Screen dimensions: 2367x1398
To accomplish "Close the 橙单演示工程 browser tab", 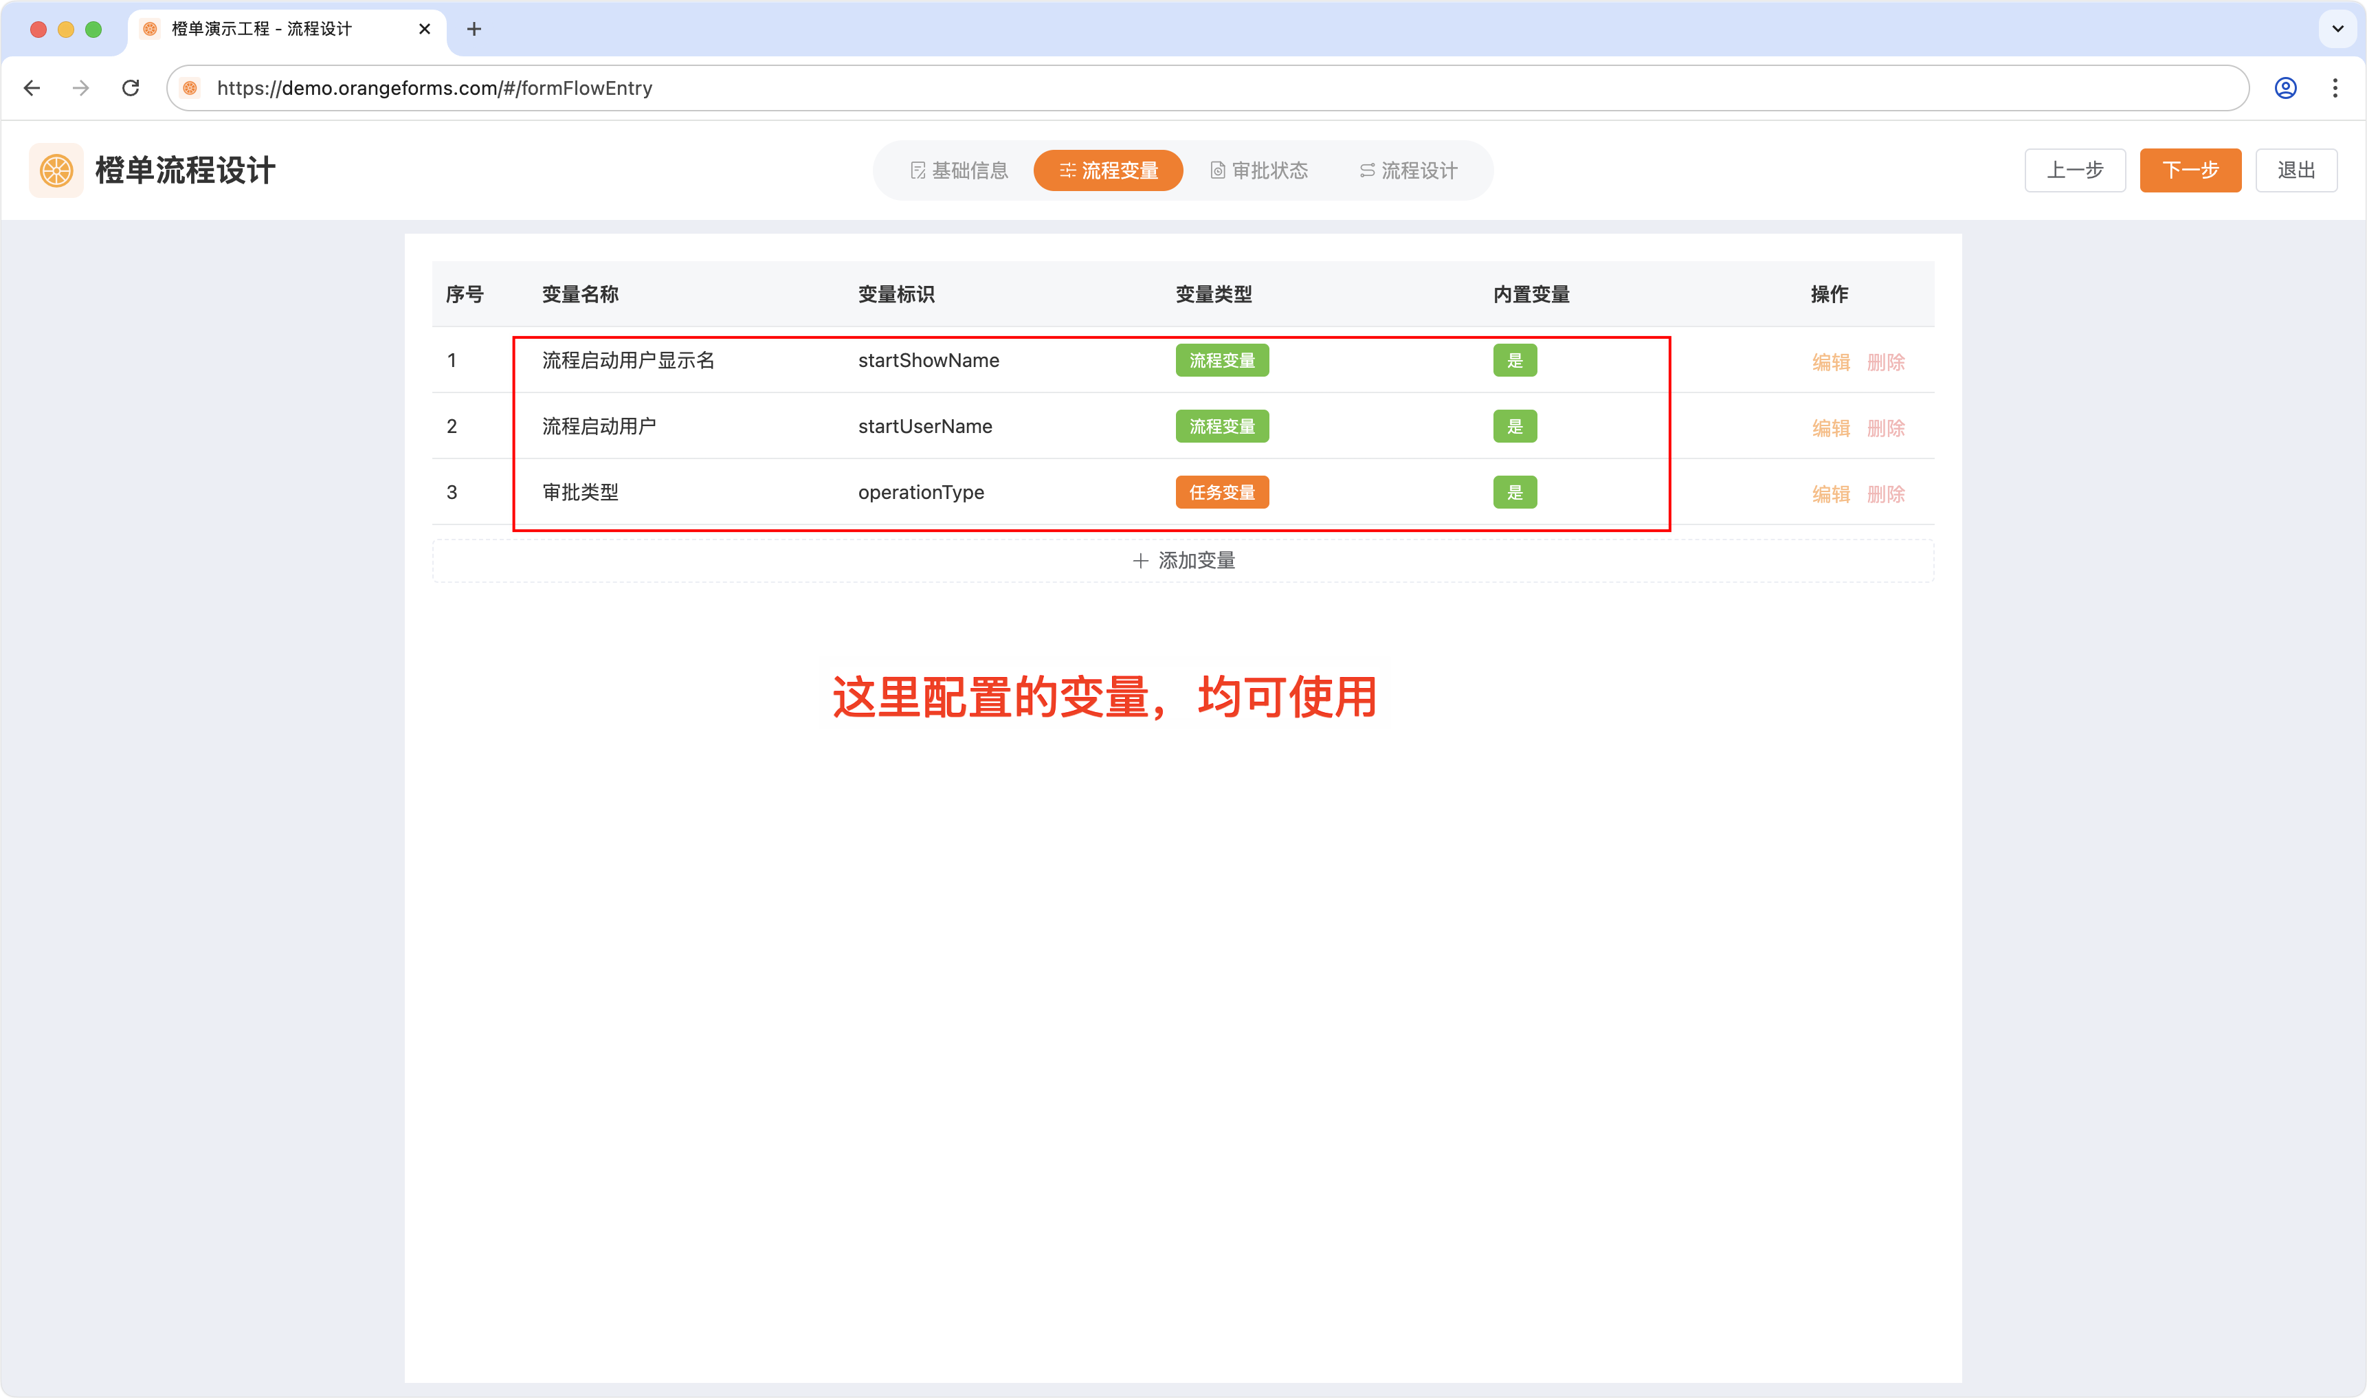I will 425,29.
